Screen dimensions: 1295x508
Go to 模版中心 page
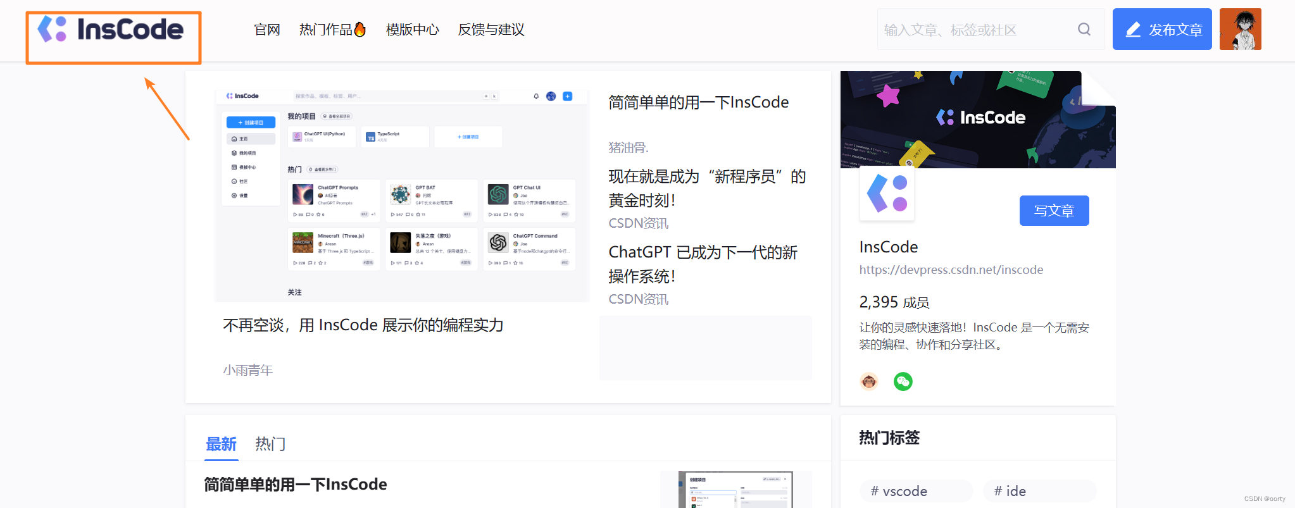(413, 30)
